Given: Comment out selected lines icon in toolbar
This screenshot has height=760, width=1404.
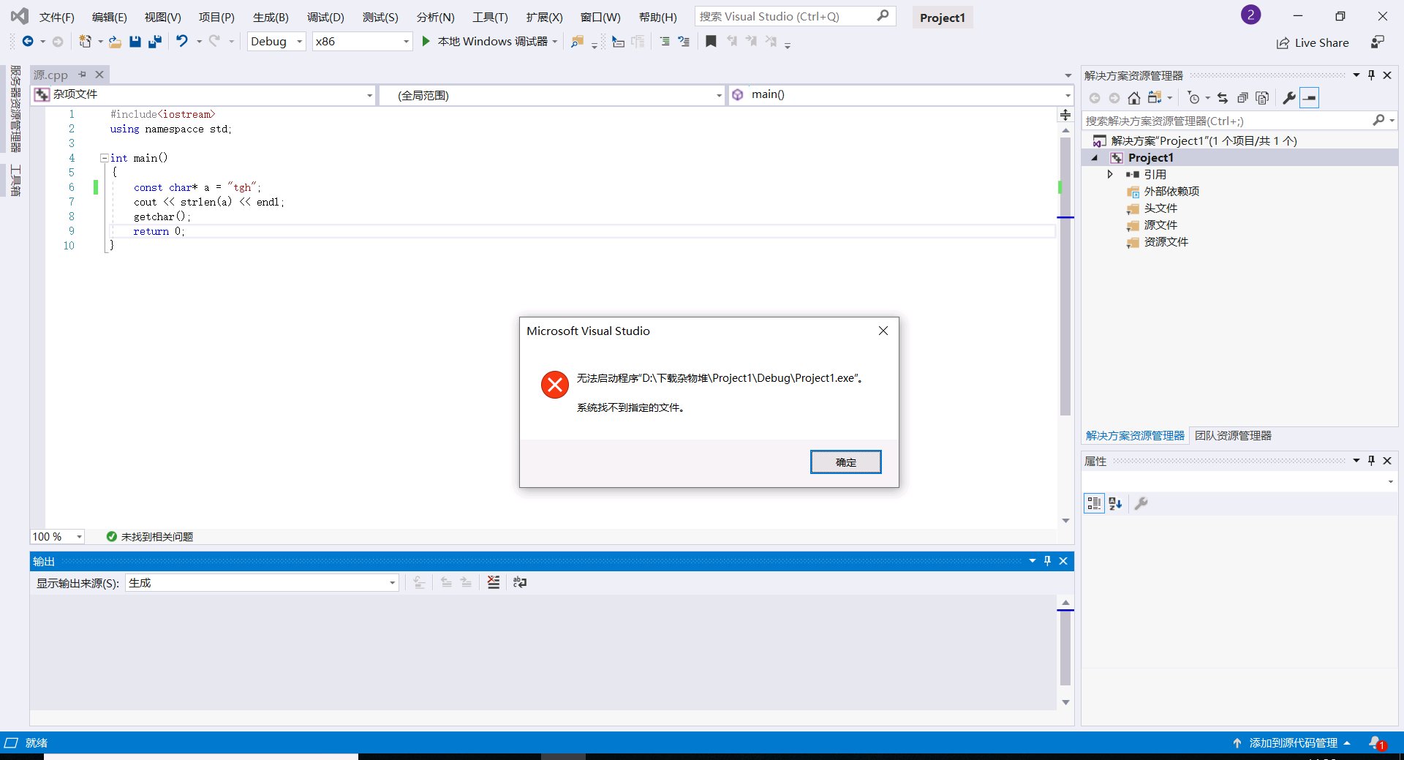Looking at the screenshot, I should click(x=665, y=42).
